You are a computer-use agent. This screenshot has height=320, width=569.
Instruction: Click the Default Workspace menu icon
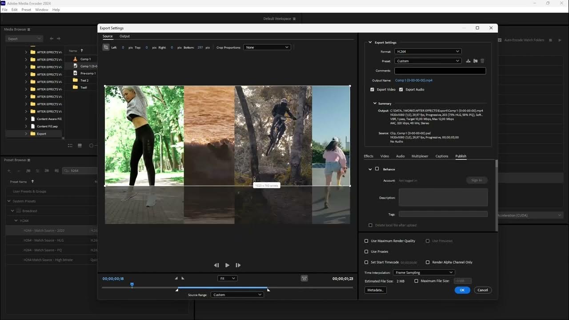point(294,19)
